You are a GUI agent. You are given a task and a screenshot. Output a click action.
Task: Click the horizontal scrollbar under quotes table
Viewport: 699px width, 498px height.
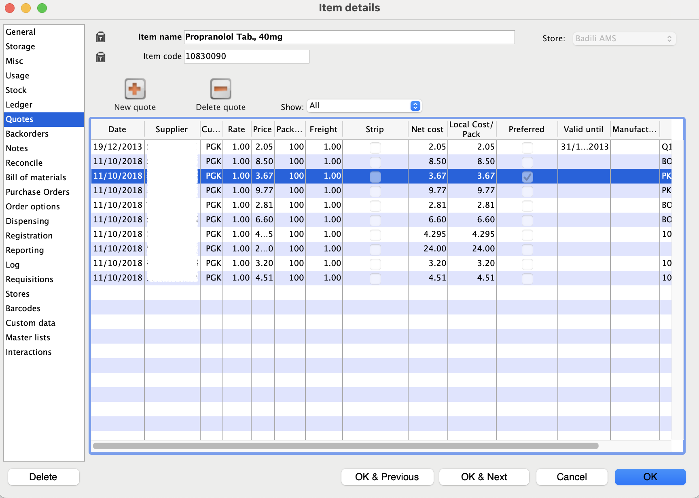pos(345,446)
